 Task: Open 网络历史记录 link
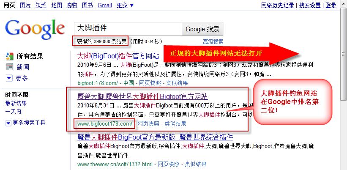click(x=278, y=5)
